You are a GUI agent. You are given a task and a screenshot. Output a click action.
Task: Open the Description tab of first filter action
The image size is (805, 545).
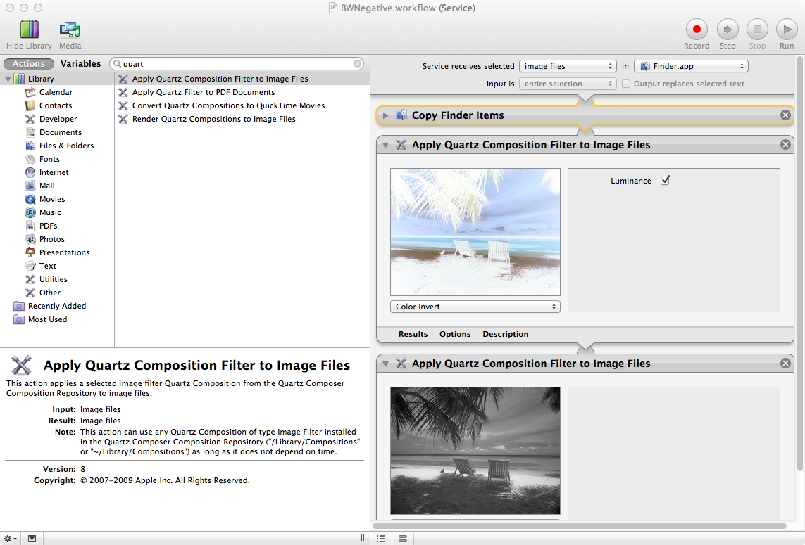click(505, 334)
